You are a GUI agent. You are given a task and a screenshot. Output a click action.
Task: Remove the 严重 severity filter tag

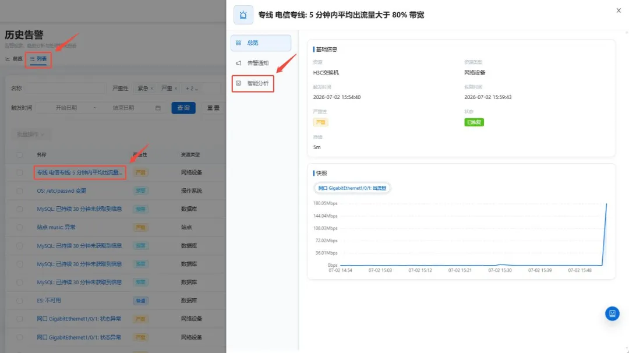click(176, 89)
